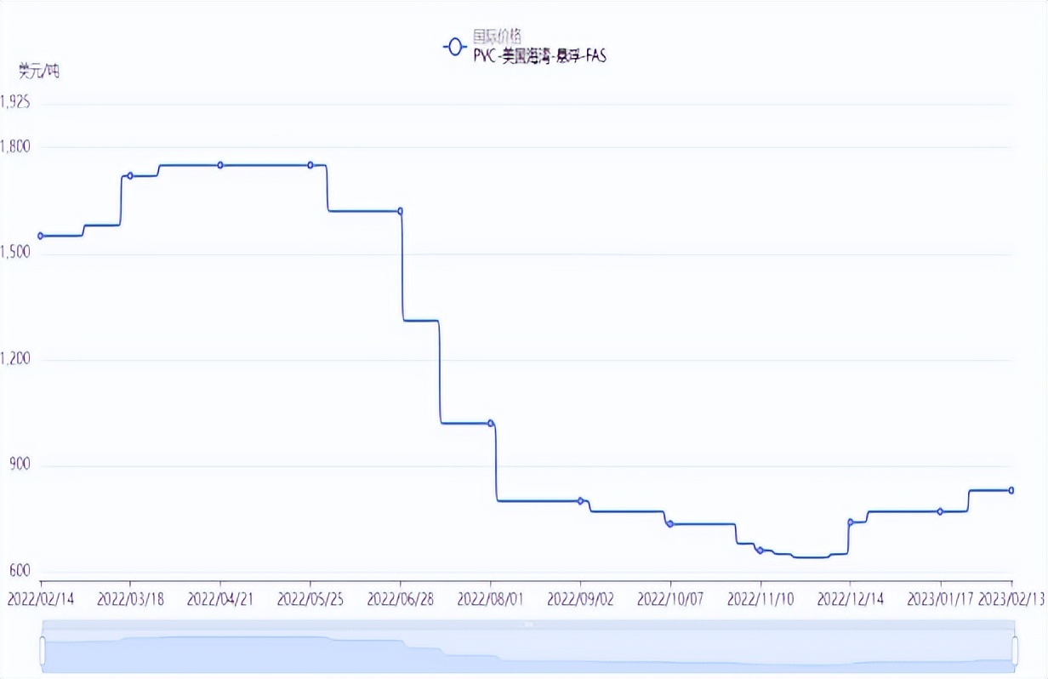Select the final 2023/02/13 data point
The width and height of the screenshot is (1048, 679).
point(1011,490)
